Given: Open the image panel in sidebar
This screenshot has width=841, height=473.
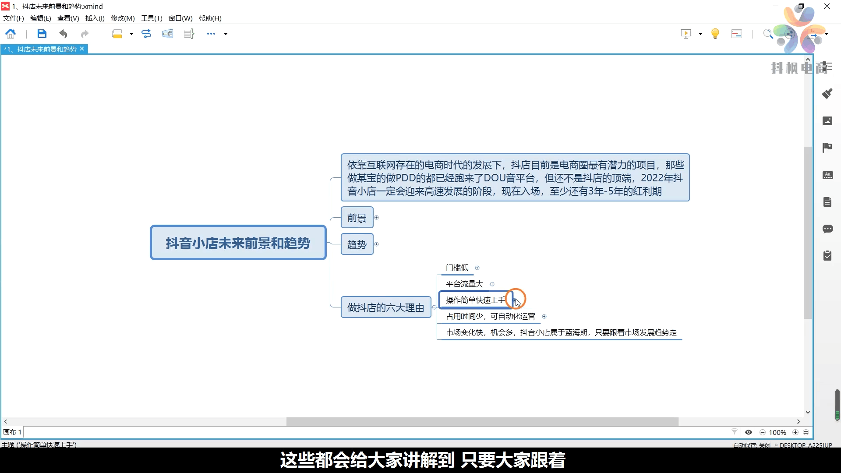Looking at the screenshot, I should (x=827, y=121).
